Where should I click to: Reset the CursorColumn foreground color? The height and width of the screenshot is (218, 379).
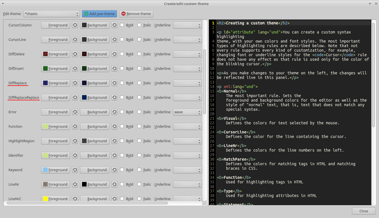75,25
